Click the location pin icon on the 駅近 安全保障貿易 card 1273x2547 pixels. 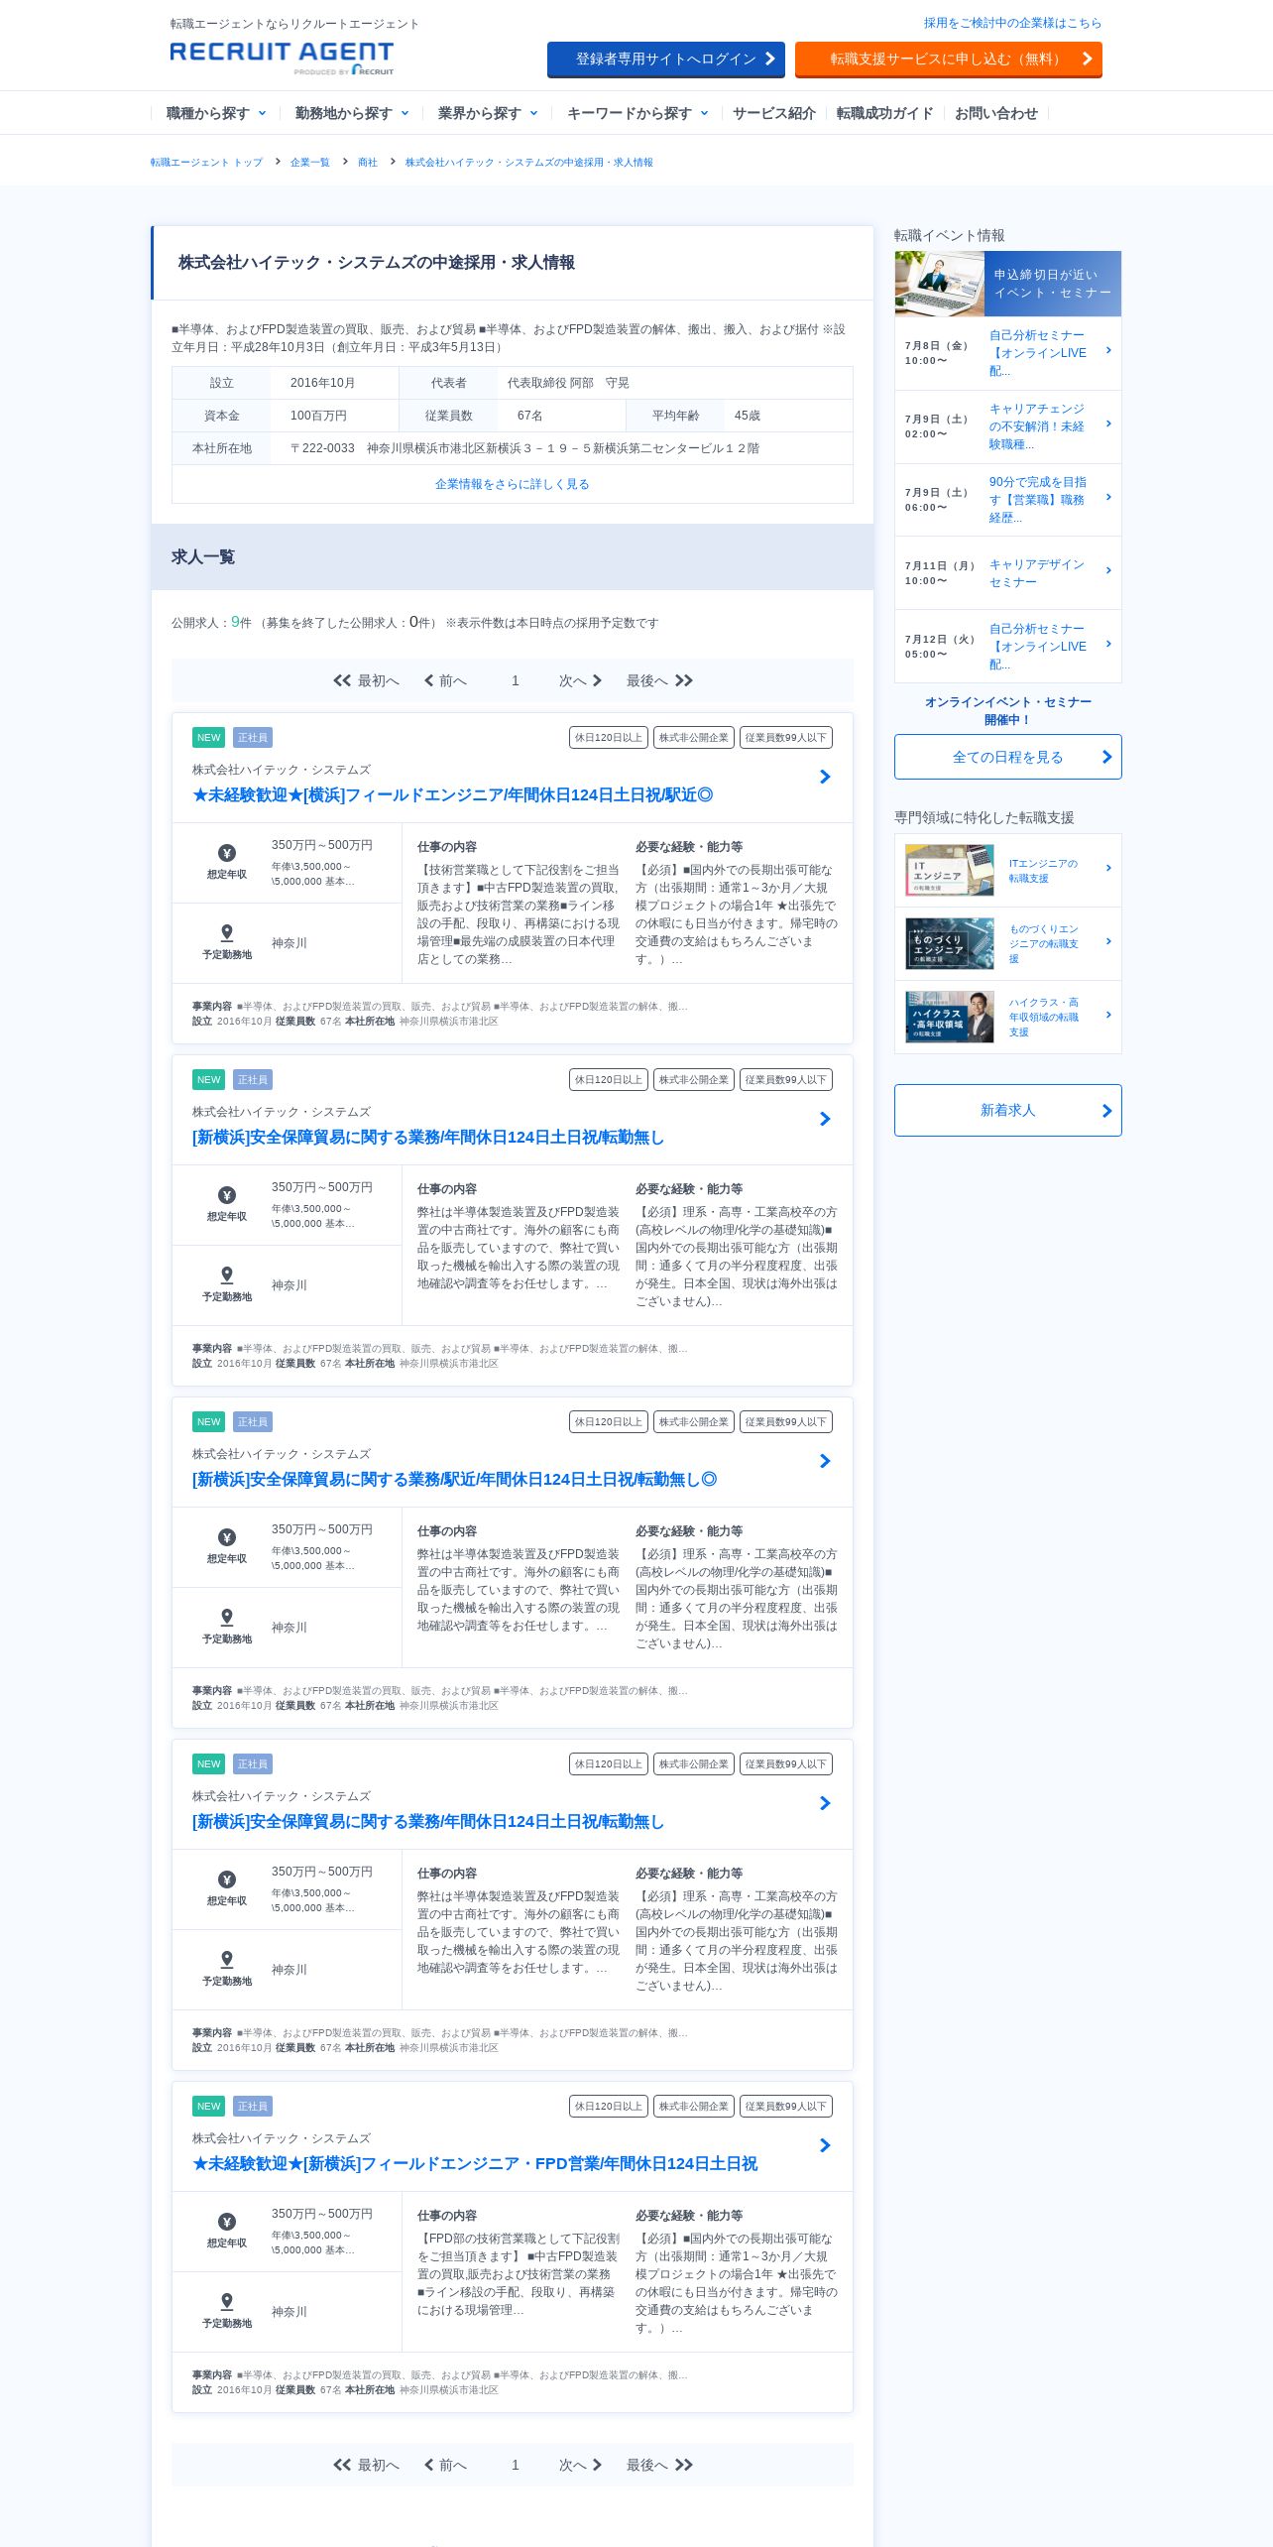(x=227, y=1617)
